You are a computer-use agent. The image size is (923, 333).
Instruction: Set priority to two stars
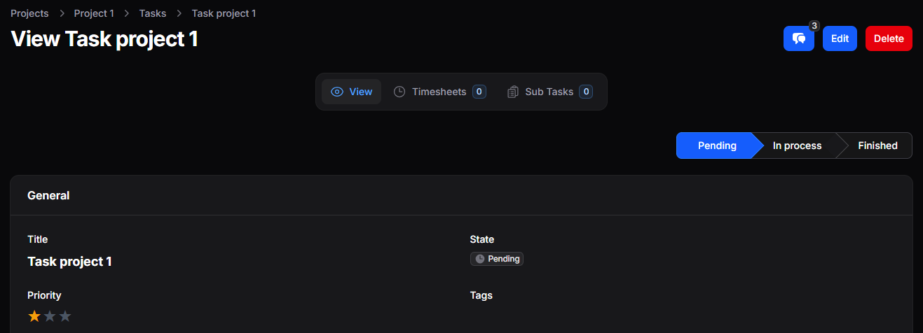[x=50, y=316]
